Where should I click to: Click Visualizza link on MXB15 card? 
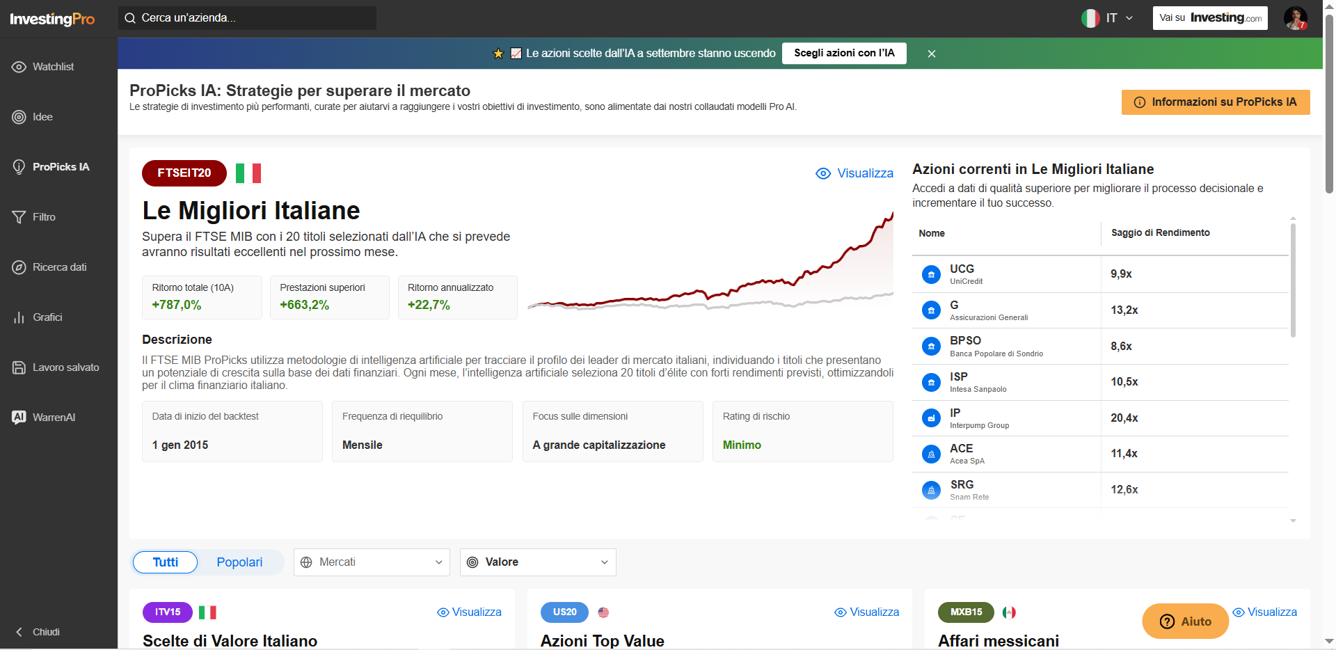1264,612
